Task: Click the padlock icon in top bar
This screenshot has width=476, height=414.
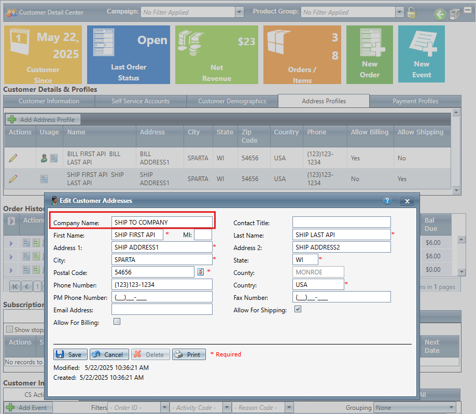Action: [x=412, y=12]
